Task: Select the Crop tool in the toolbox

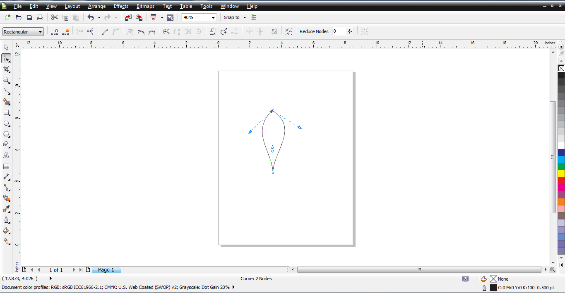Action: point(6,69)
